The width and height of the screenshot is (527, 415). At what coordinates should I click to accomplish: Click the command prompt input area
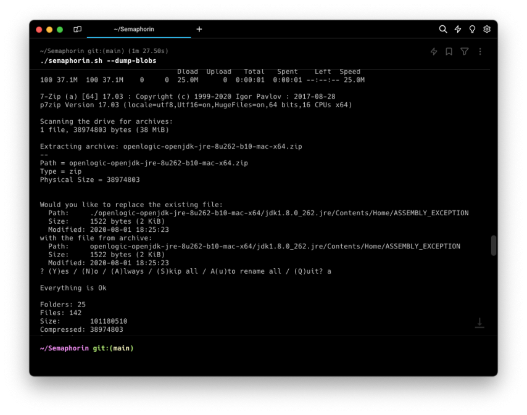click(x=263, y=356)
